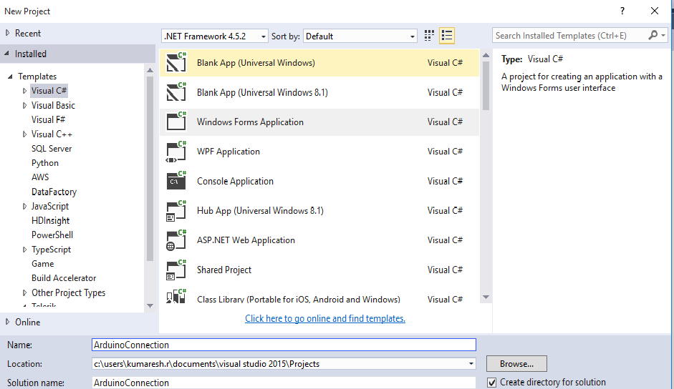Toggle Create directory for solution checkbox

click(491, 383)
